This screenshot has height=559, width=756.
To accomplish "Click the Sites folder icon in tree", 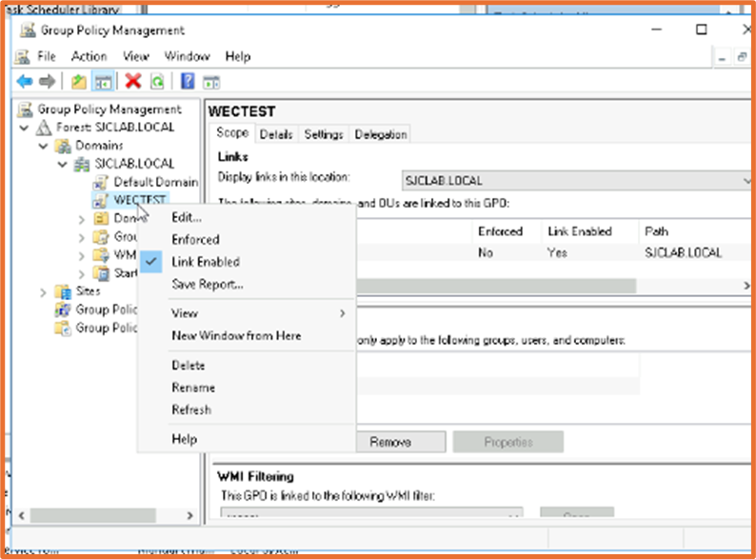I will coord(63,291).
